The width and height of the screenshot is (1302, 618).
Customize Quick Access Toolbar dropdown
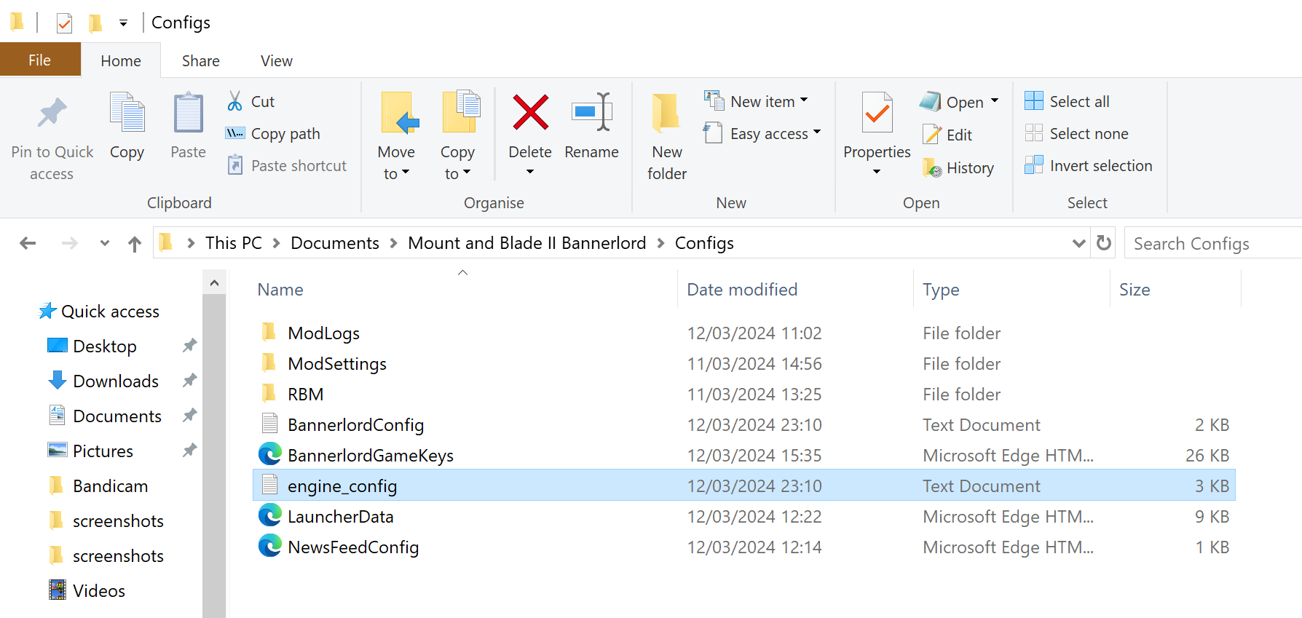click(x=124, y=23)
